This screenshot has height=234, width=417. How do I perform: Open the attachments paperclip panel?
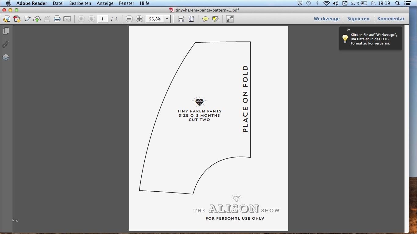[x=6, y=44]
